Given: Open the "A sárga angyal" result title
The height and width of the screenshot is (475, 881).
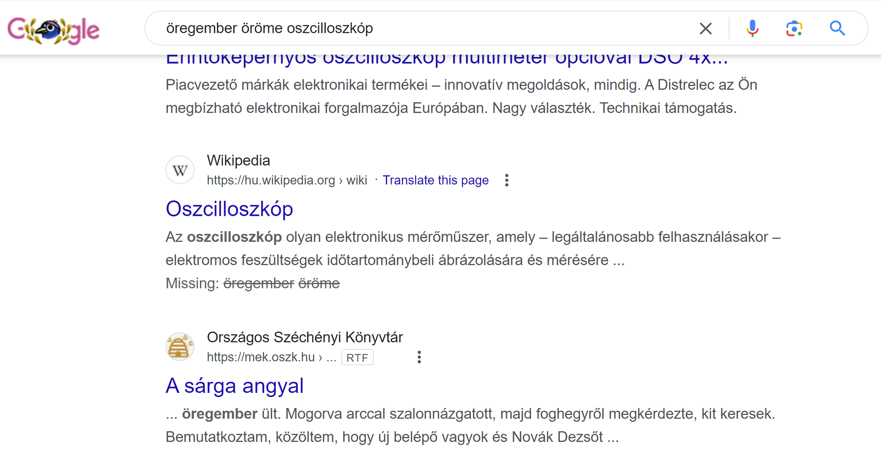Looking at the screenshot, I should click(234, 386).
